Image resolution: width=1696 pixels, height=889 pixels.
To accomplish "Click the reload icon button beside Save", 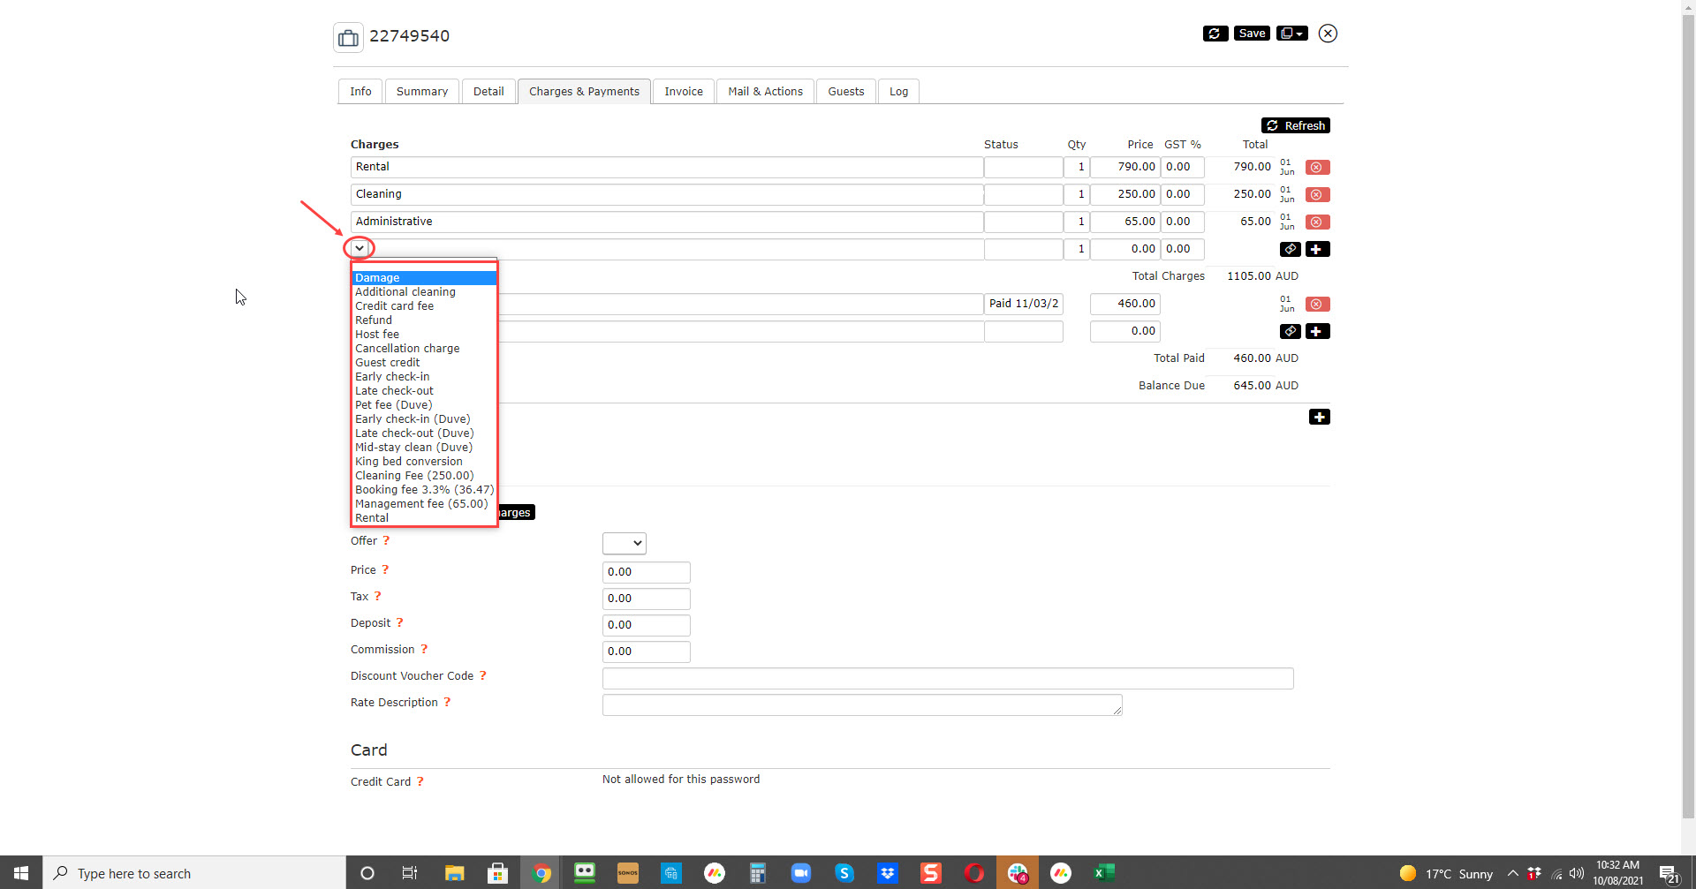I will tap(1215, 34).
